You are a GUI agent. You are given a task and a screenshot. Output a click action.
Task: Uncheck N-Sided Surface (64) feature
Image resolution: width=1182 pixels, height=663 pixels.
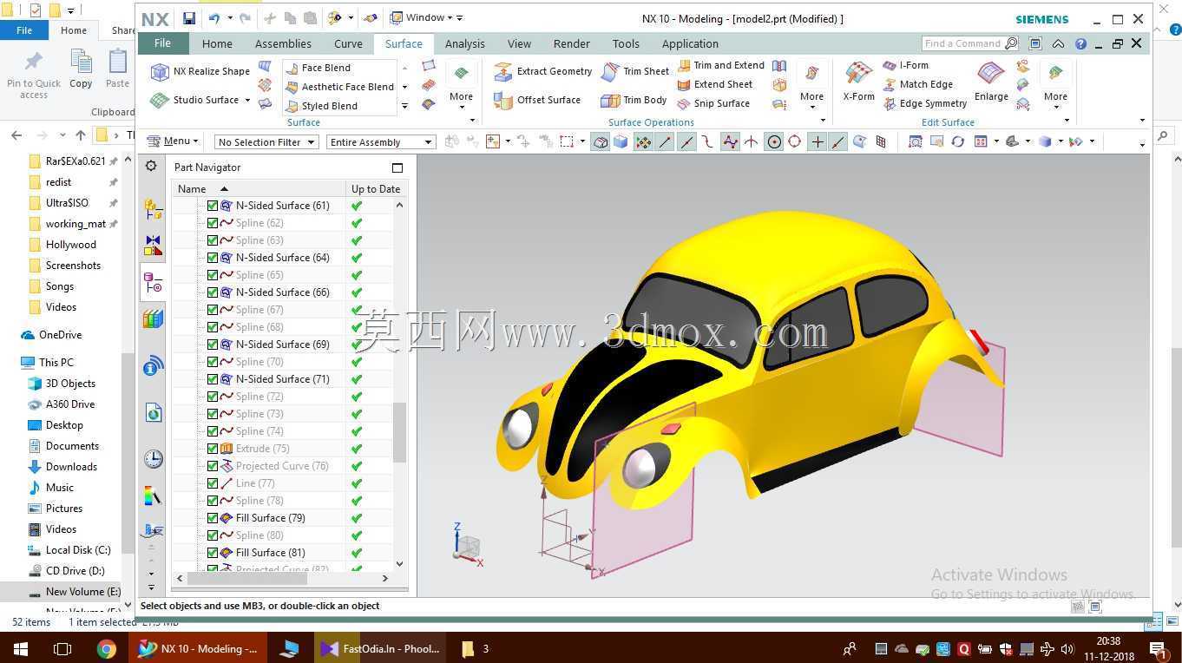pyautogui.click(x=213, y=258)
